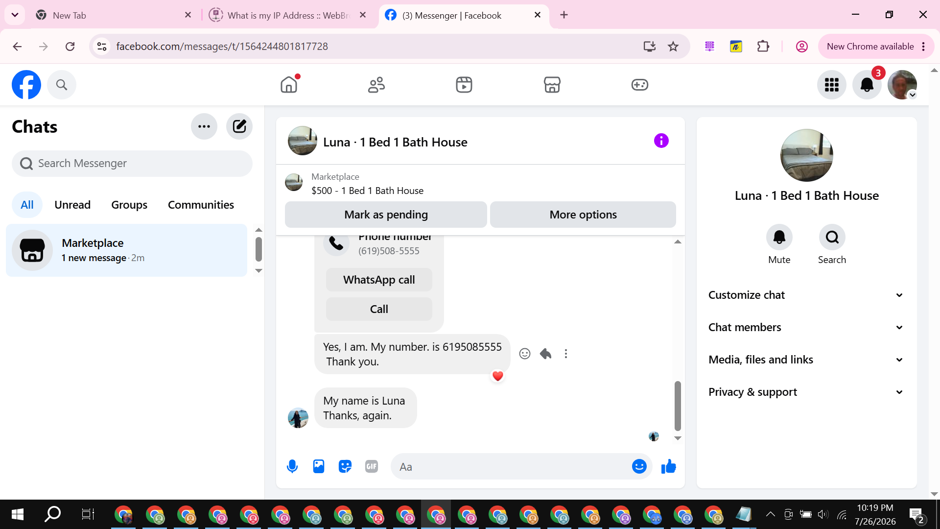Click the More options button

click(583, 215)
